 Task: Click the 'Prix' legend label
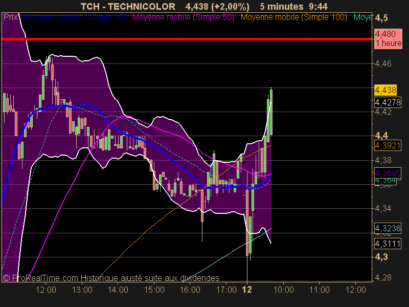pyautogui.click(x=10, y=17)
